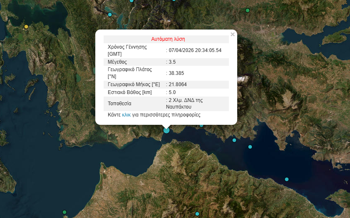
Task: Open the 'κλικ' link for more information
Action: coord(127,114)
